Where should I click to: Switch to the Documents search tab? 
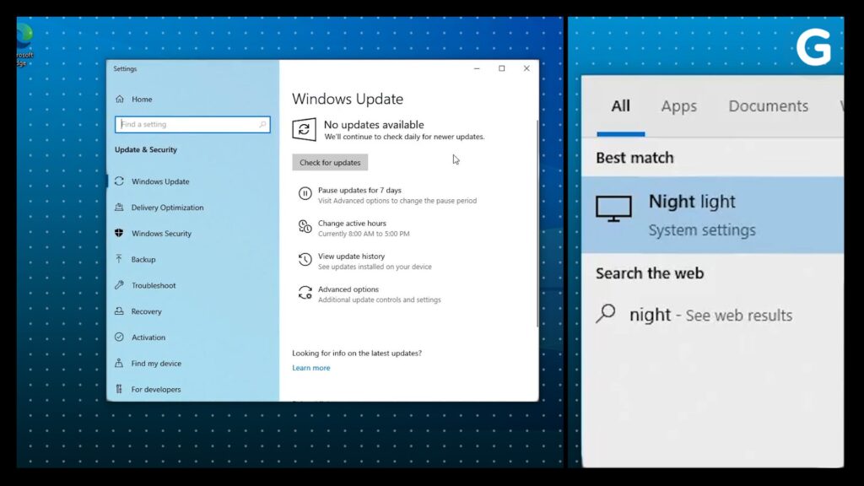[768, 106]
